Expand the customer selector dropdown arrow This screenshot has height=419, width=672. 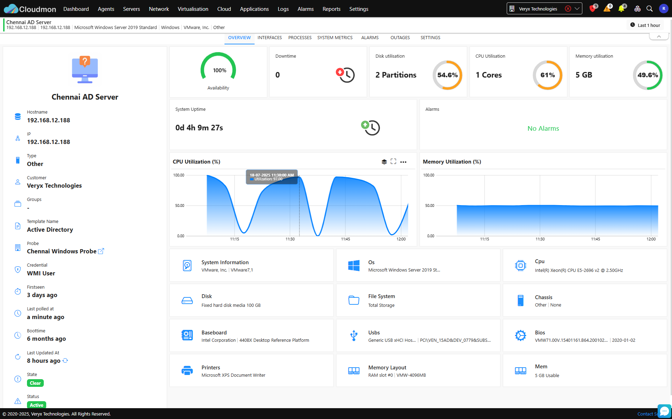pos(577,9)
